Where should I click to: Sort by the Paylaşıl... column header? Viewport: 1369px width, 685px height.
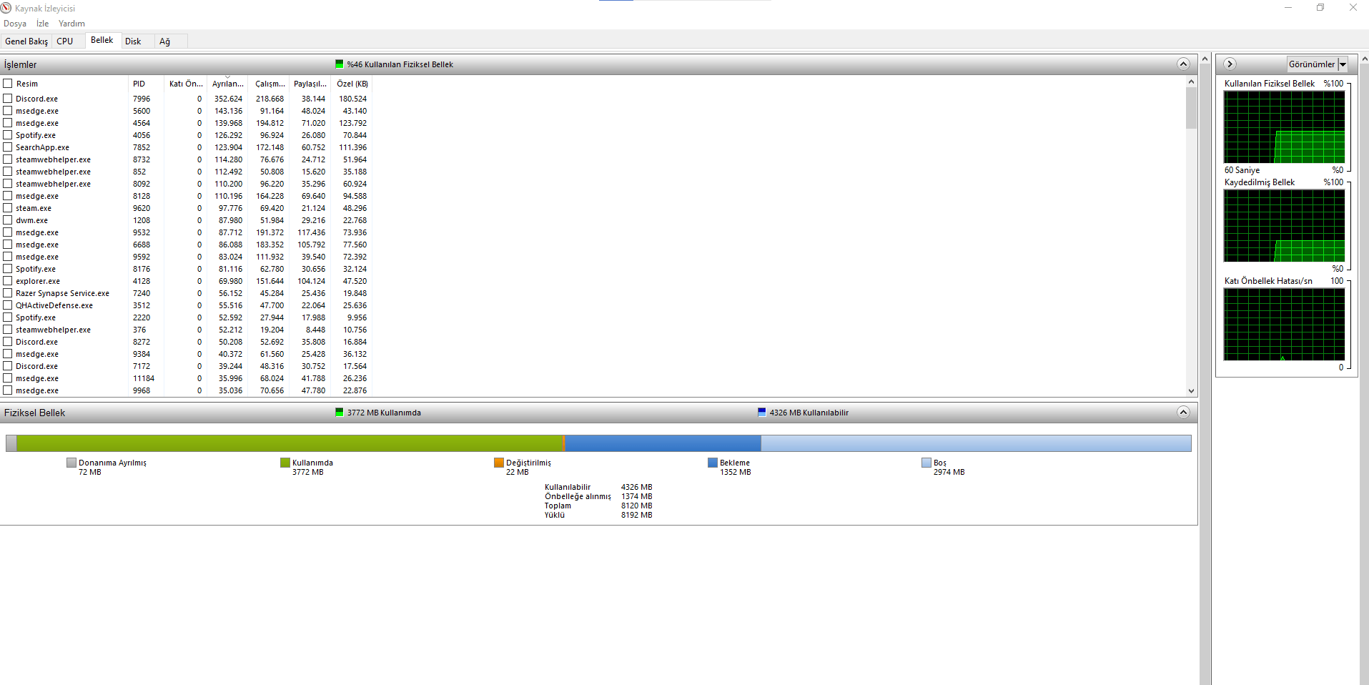310,84
